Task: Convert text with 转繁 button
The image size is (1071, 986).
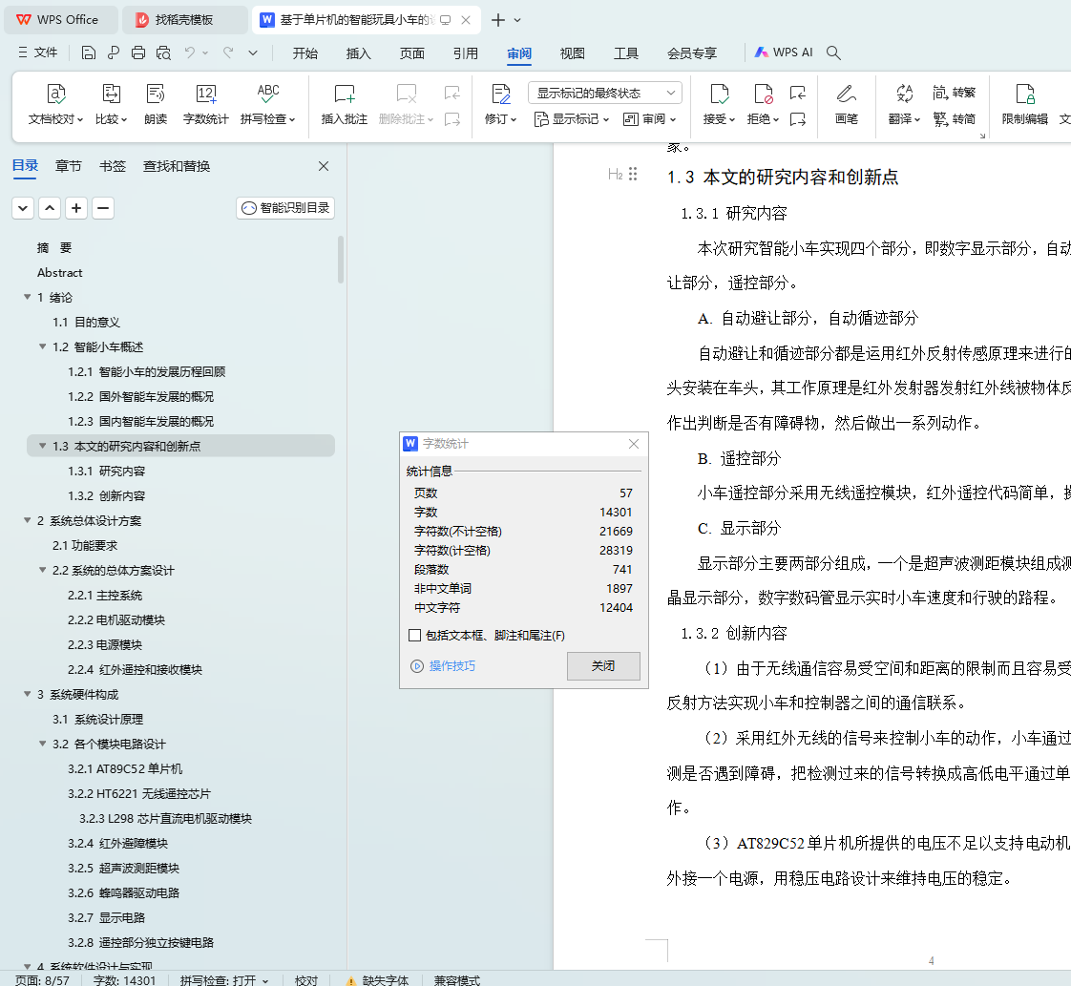Action: click(955, 93)
